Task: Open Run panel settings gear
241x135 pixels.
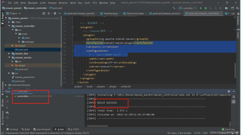Action: 229,91
